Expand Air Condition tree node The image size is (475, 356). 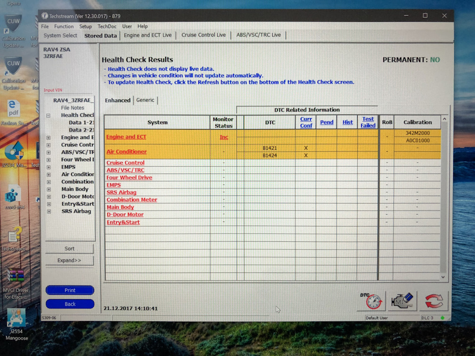click(x=48, y=175)
